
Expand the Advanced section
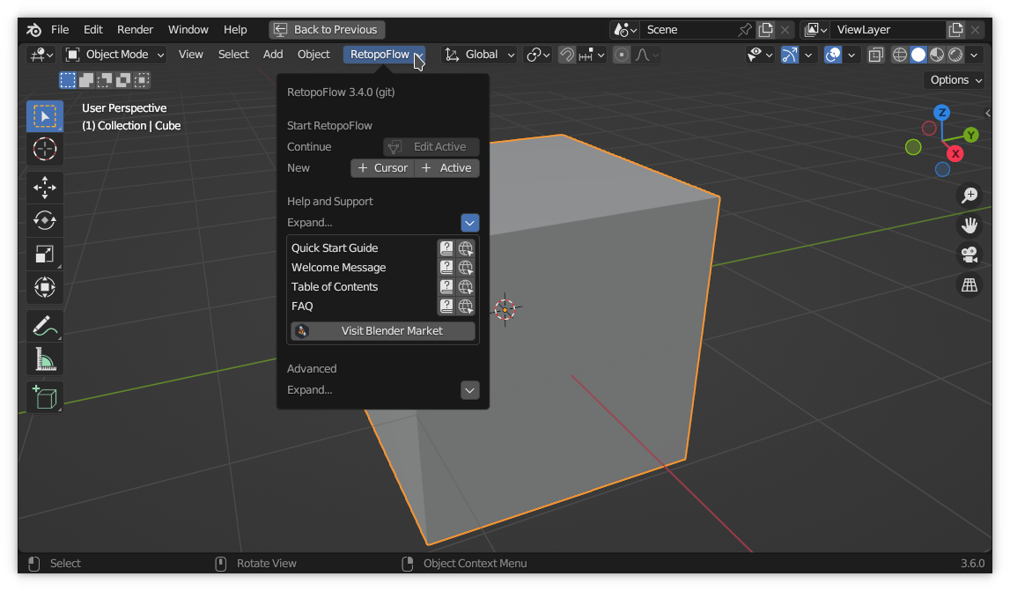click(470, 390)
